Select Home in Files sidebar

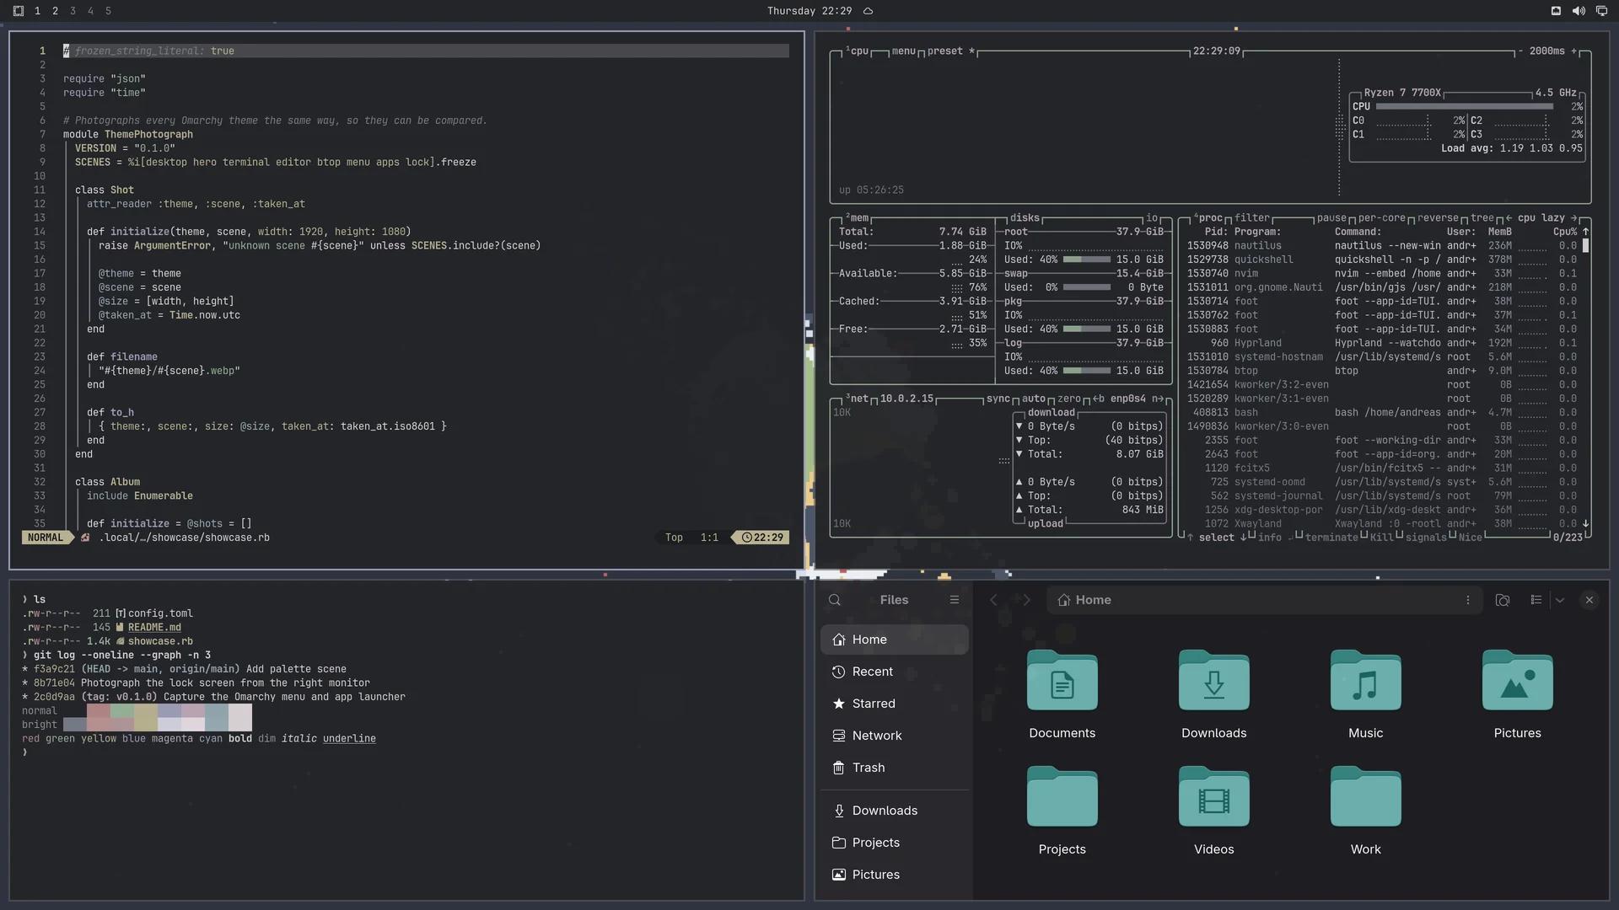click(894, 640)
